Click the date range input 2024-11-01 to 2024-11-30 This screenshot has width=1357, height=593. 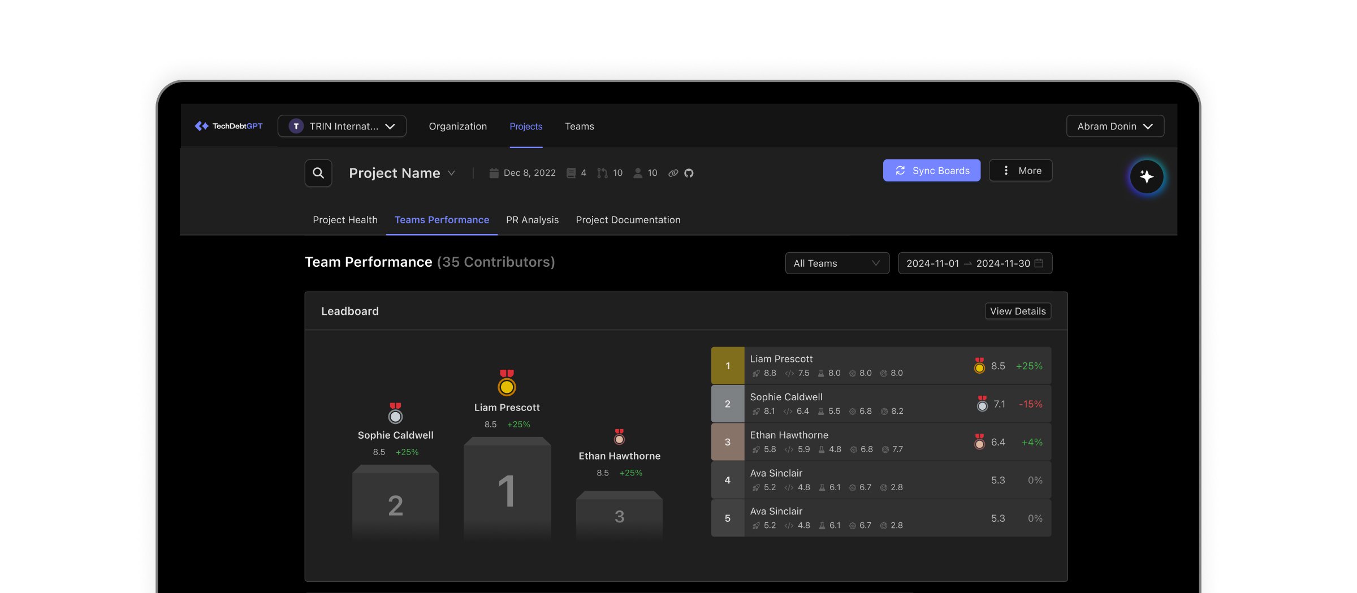[975, 263]
